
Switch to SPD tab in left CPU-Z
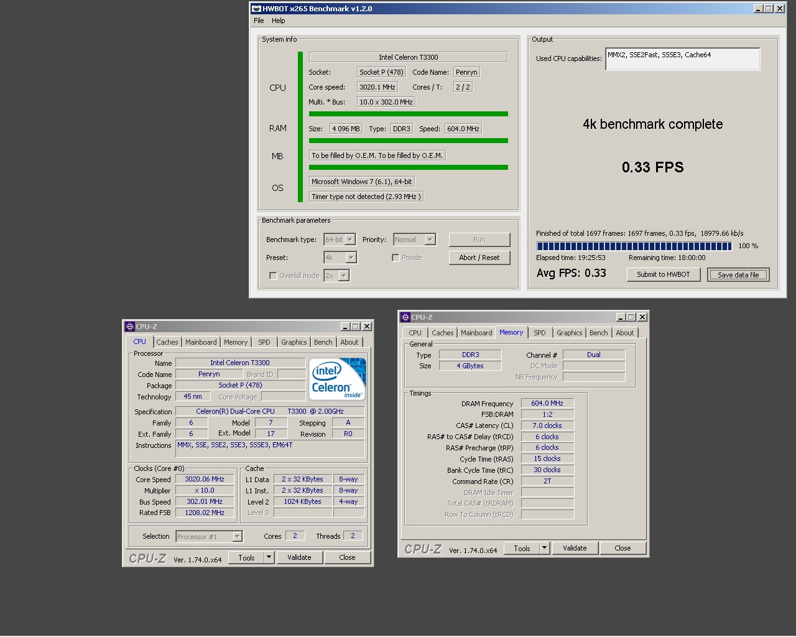click(x=264, y=342)
